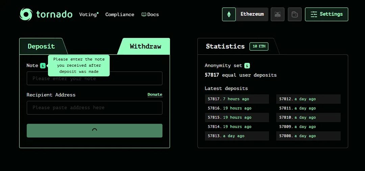Select the Withdraw tab
This screenshot has width=365, height=171.
145,47
